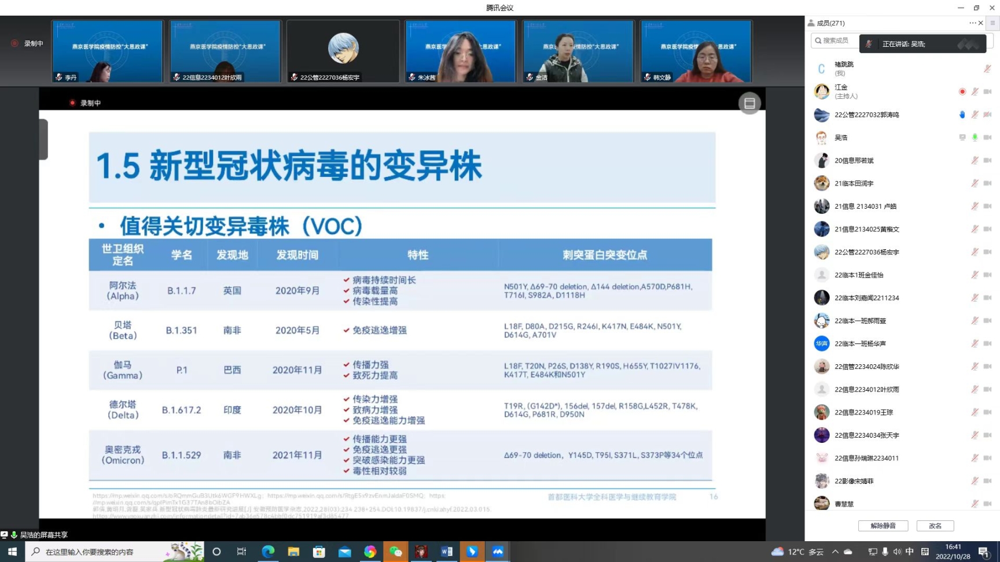Click the raised hand icon for 郭涛鸣

[962, 114]
